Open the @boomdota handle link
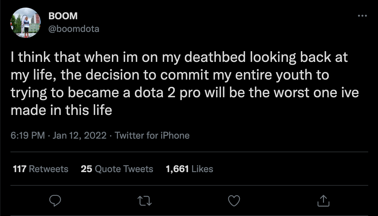The image size is (378, 216). point(74,29)
